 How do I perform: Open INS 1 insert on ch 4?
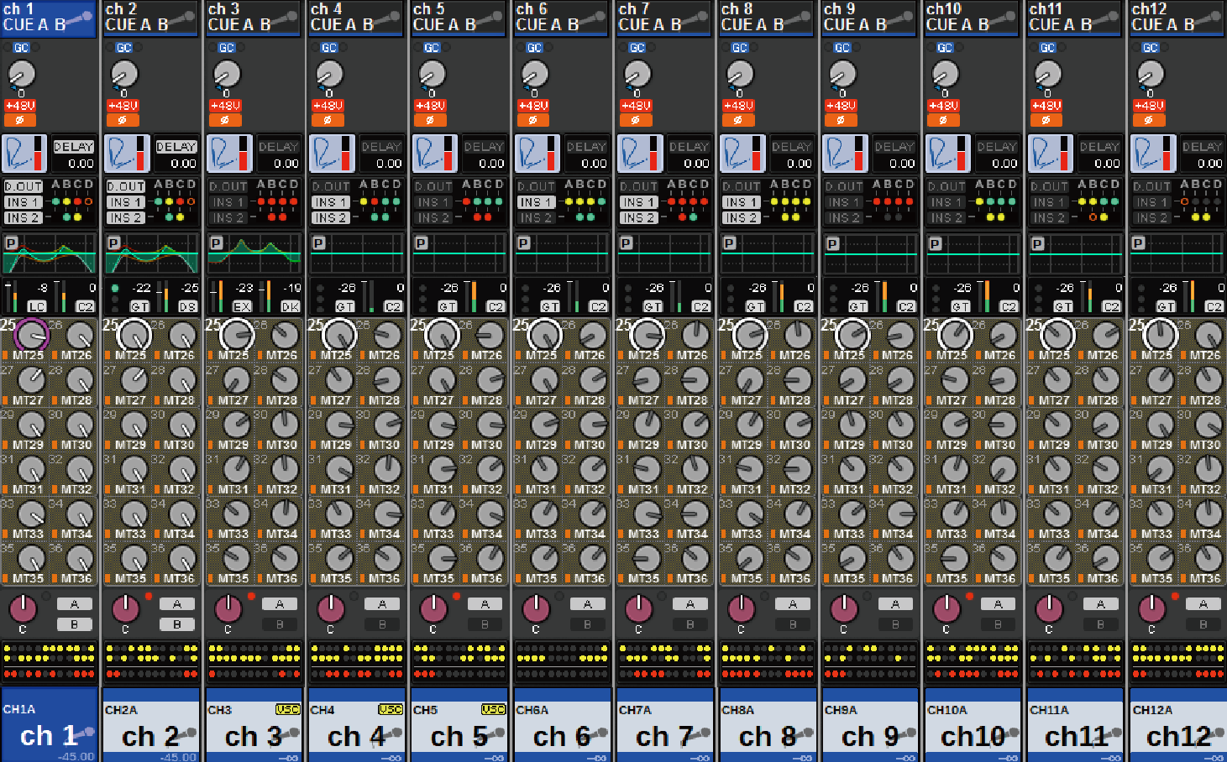(329, 202)
